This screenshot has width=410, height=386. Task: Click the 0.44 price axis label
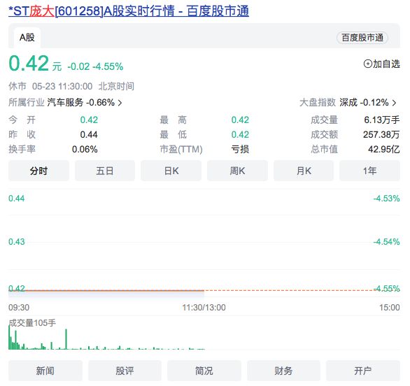pos(17,199)
